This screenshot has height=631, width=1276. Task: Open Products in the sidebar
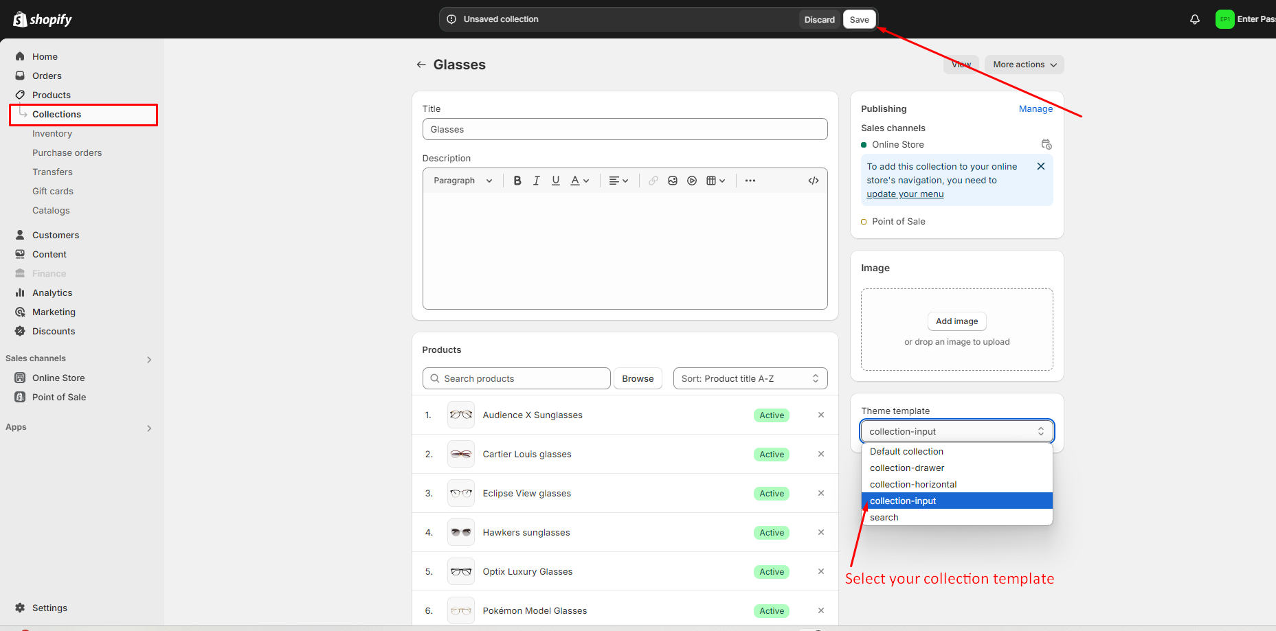click(52, 95)
